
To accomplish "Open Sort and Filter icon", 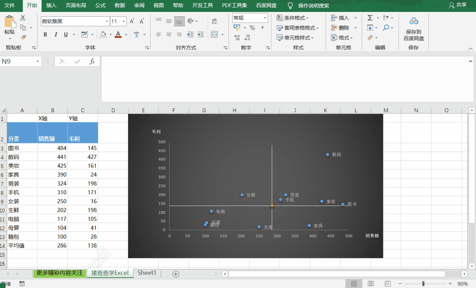I will point(386,18).
